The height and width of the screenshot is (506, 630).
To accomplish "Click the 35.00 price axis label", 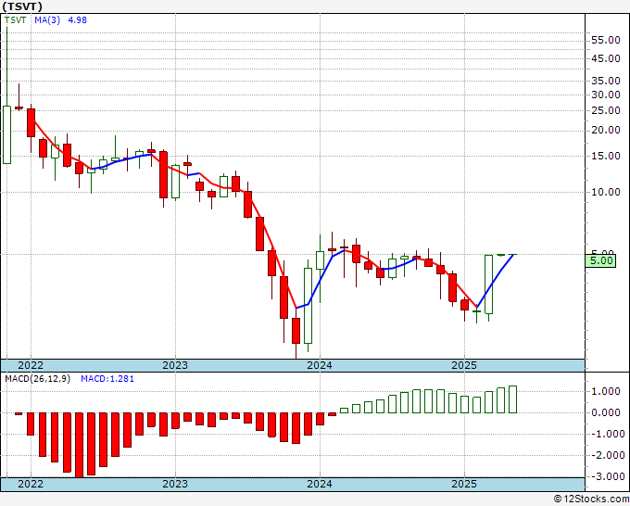I will coord(606,82).
